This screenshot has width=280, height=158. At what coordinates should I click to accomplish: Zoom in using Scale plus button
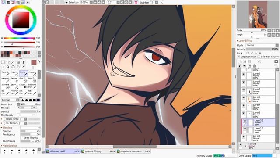coord(273,31)
